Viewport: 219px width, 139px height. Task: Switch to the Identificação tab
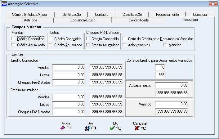[71, 15]
